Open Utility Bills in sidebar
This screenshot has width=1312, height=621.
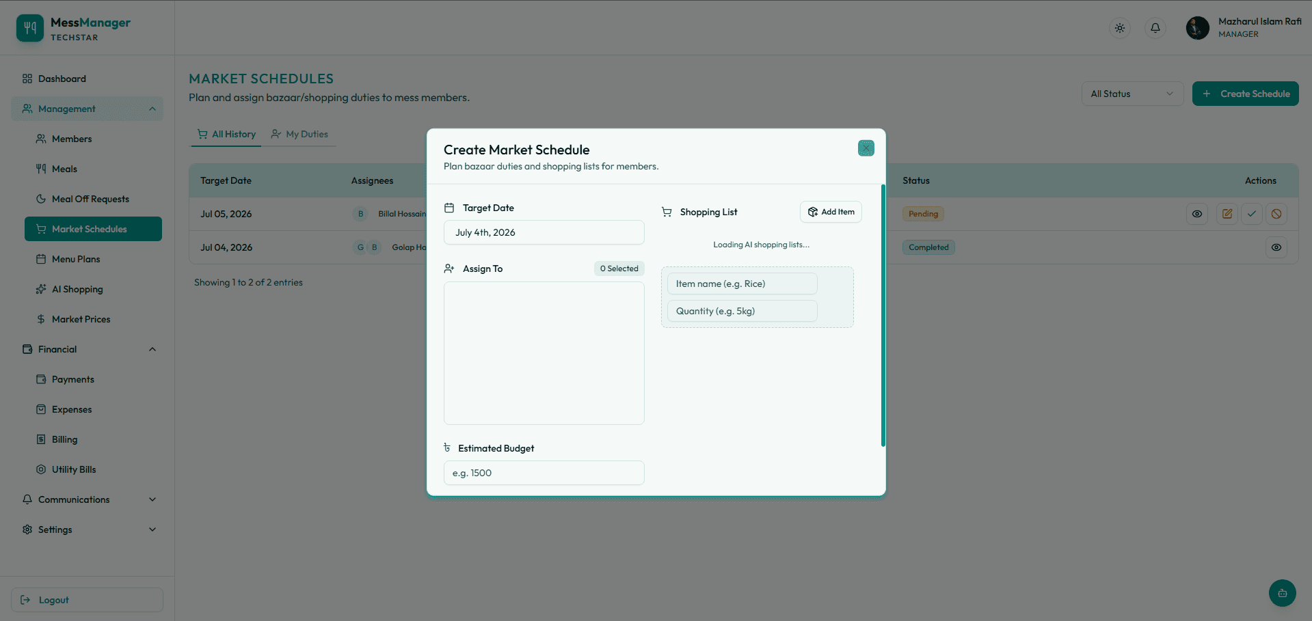tap(93, 469)
